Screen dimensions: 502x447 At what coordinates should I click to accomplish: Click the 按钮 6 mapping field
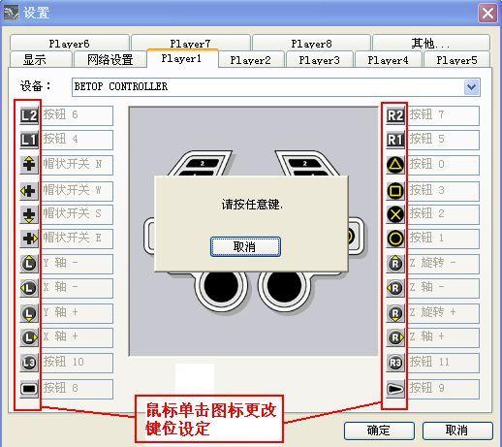[x=77, y=115]
